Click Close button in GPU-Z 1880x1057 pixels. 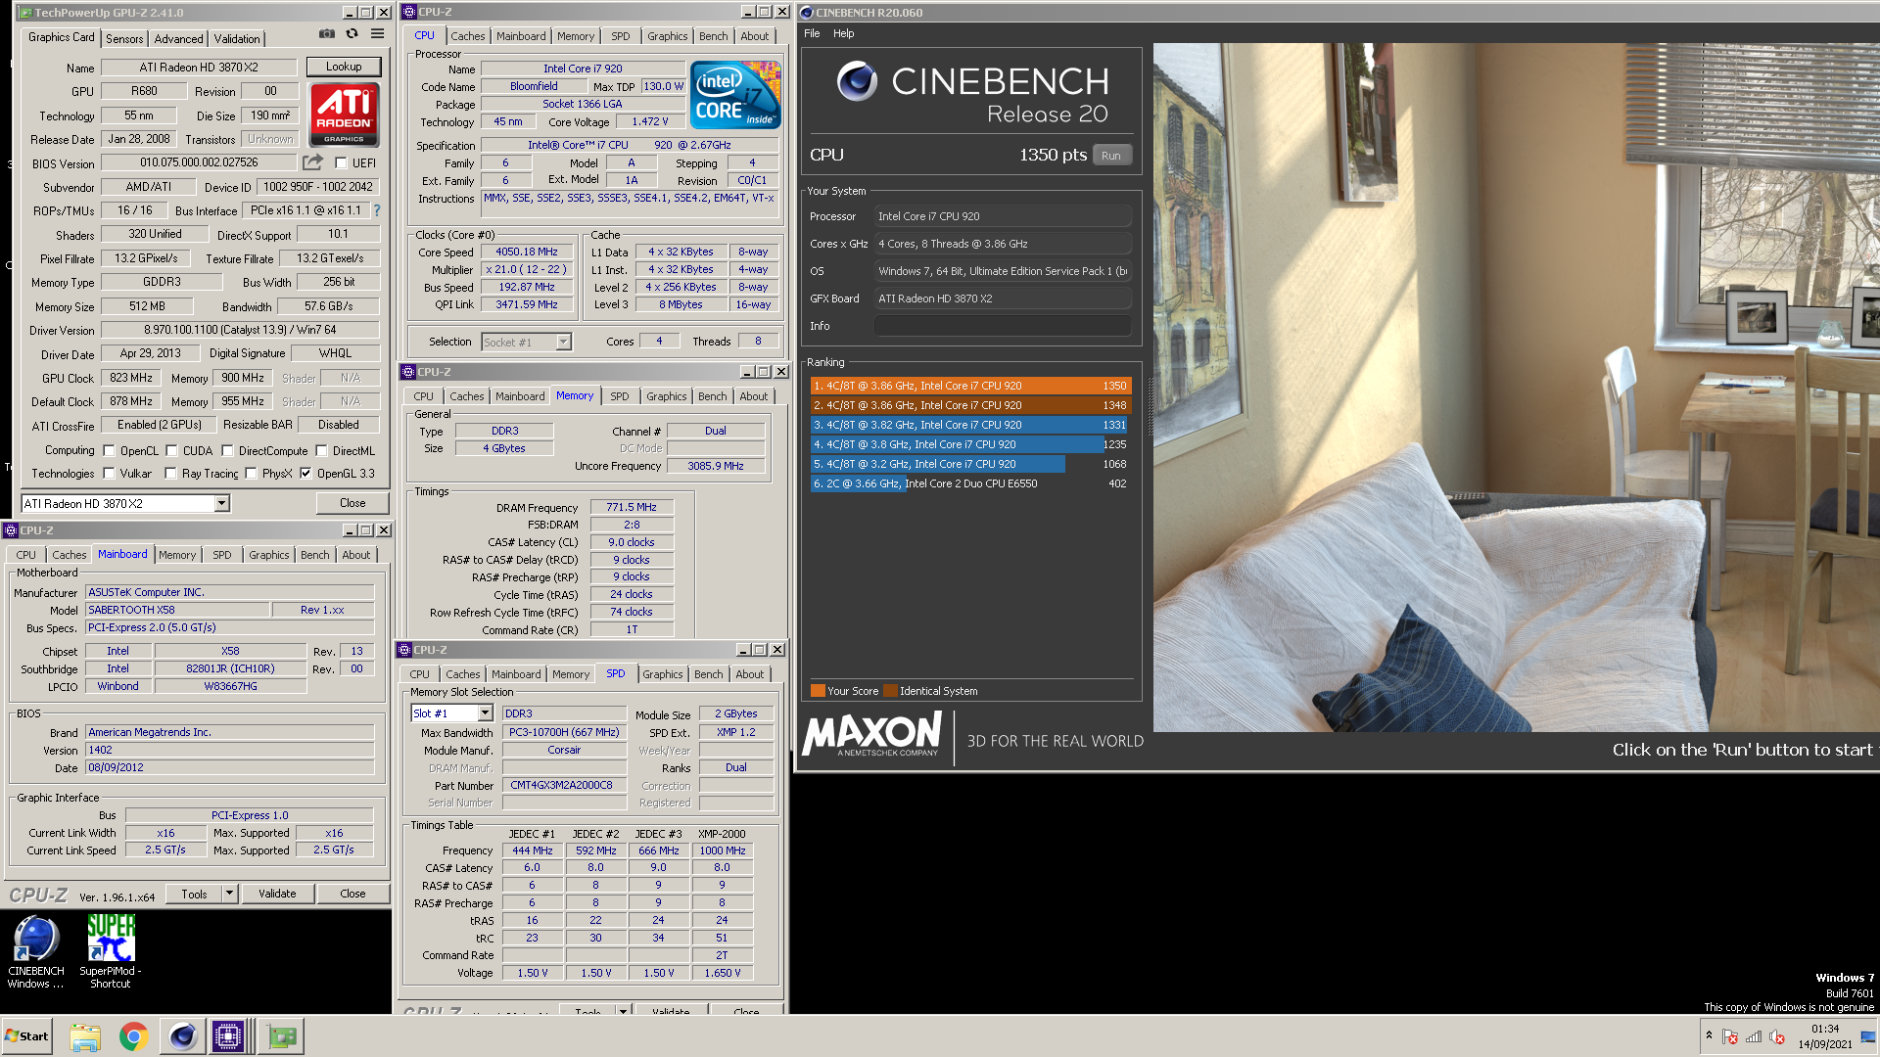click(352, 503)
